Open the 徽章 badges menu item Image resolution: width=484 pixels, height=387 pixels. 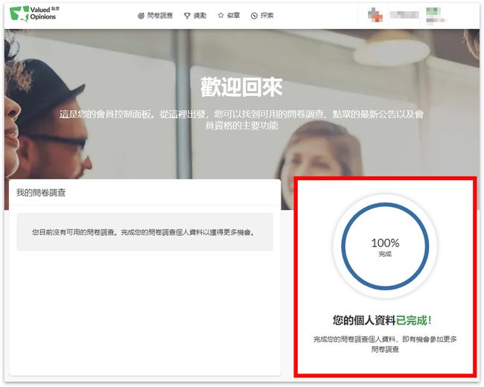(x=229, y=15)
